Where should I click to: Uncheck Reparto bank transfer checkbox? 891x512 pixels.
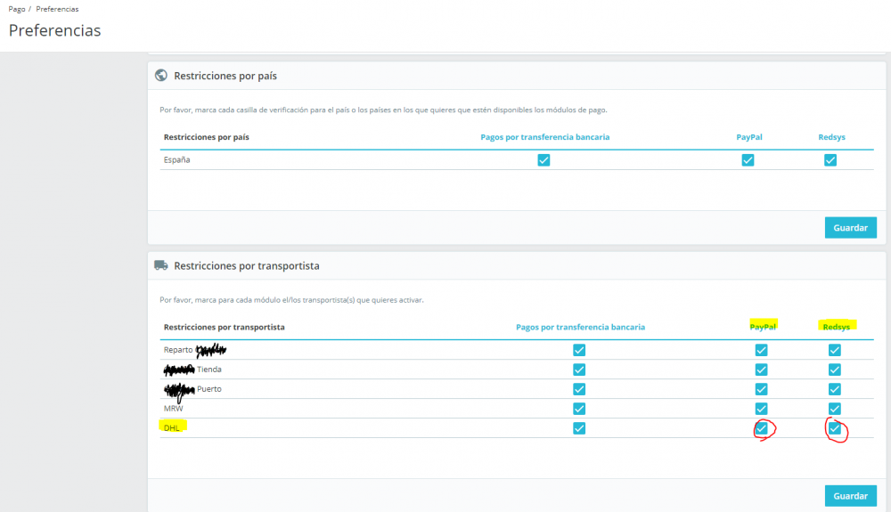[579, 350]
